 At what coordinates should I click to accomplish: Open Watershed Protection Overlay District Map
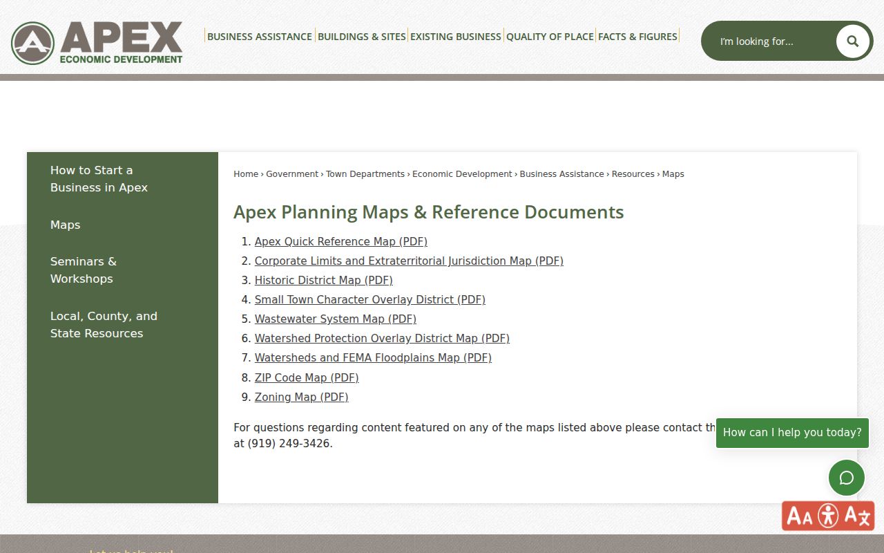(x=382, y=338)
